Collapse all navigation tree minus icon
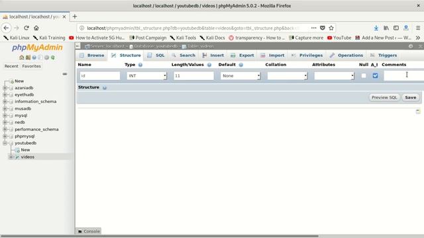 65,74
